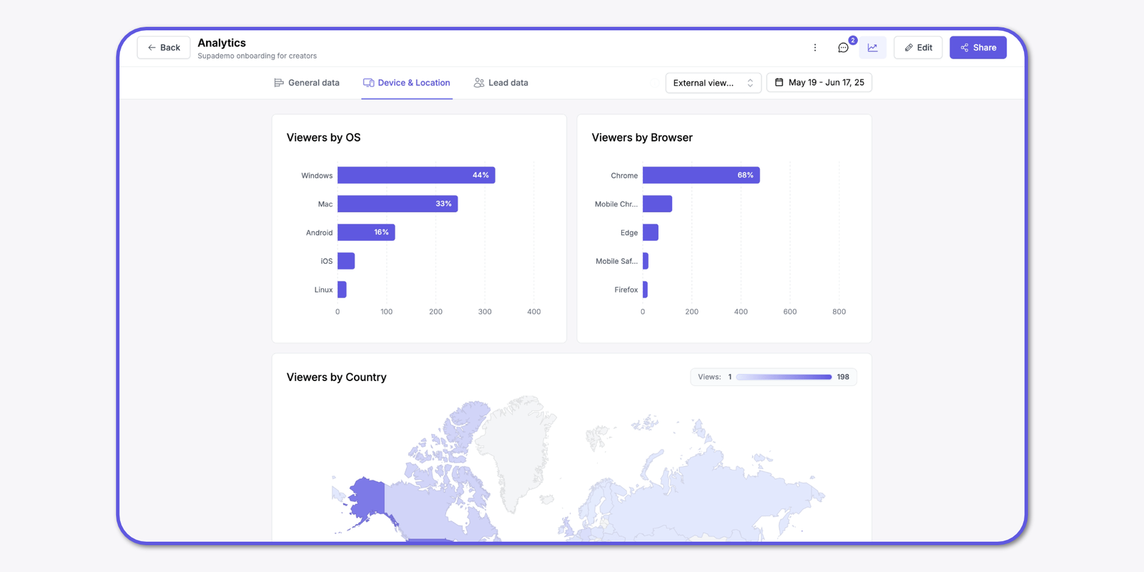Click the Share button
The image size is (1144, 572).
pos(977,48)
